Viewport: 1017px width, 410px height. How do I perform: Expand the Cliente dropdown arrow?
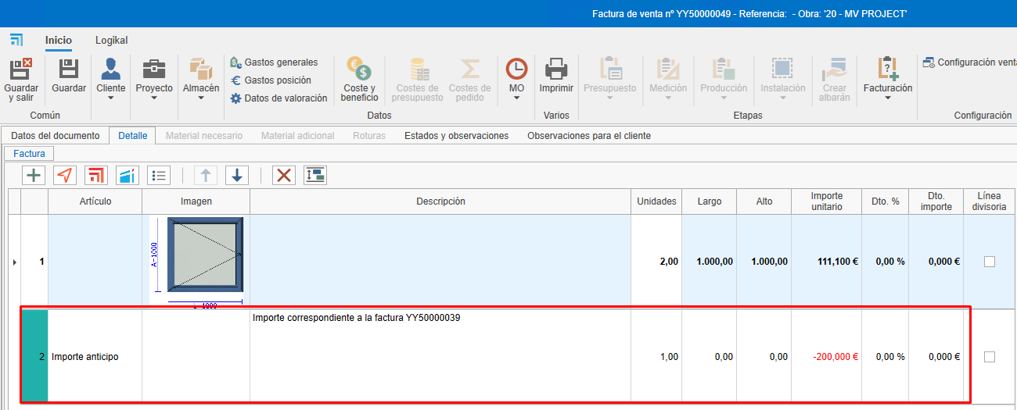(x=110, y=98)
